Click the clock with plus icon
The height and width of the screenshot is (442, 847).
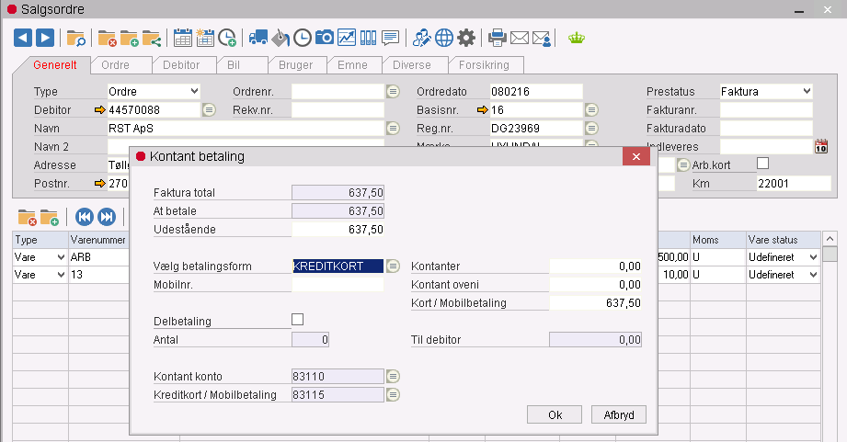[x=227, y=38]
